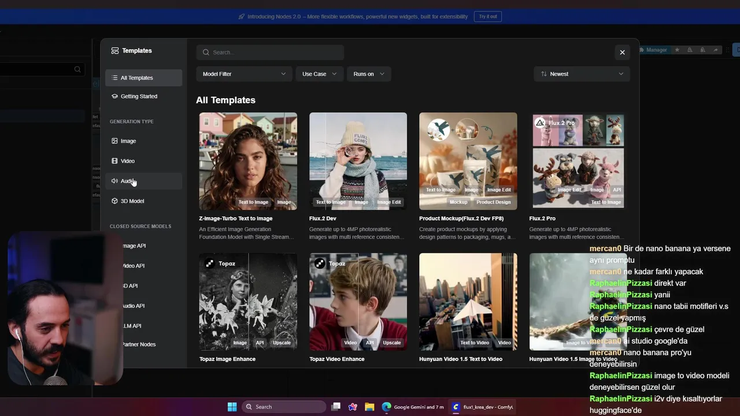Viewport: 740px width, 416px height.
Task: Open the Video API category
Action: click(x=133, y=266)
